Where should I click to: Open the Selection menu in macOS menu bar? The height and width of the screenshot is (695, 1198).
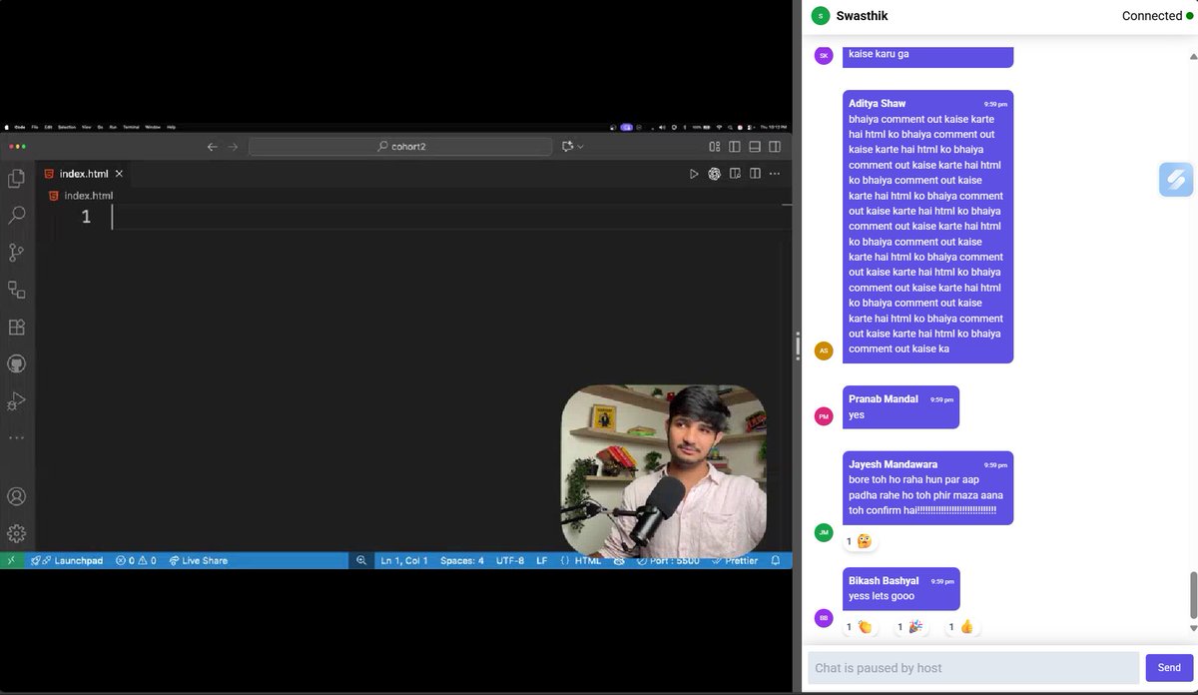point(67,127)
